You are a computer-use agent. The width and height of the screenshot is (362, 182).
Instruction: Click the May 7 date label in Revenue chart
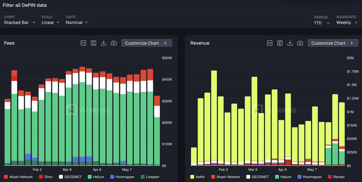[x=312, y=170]
